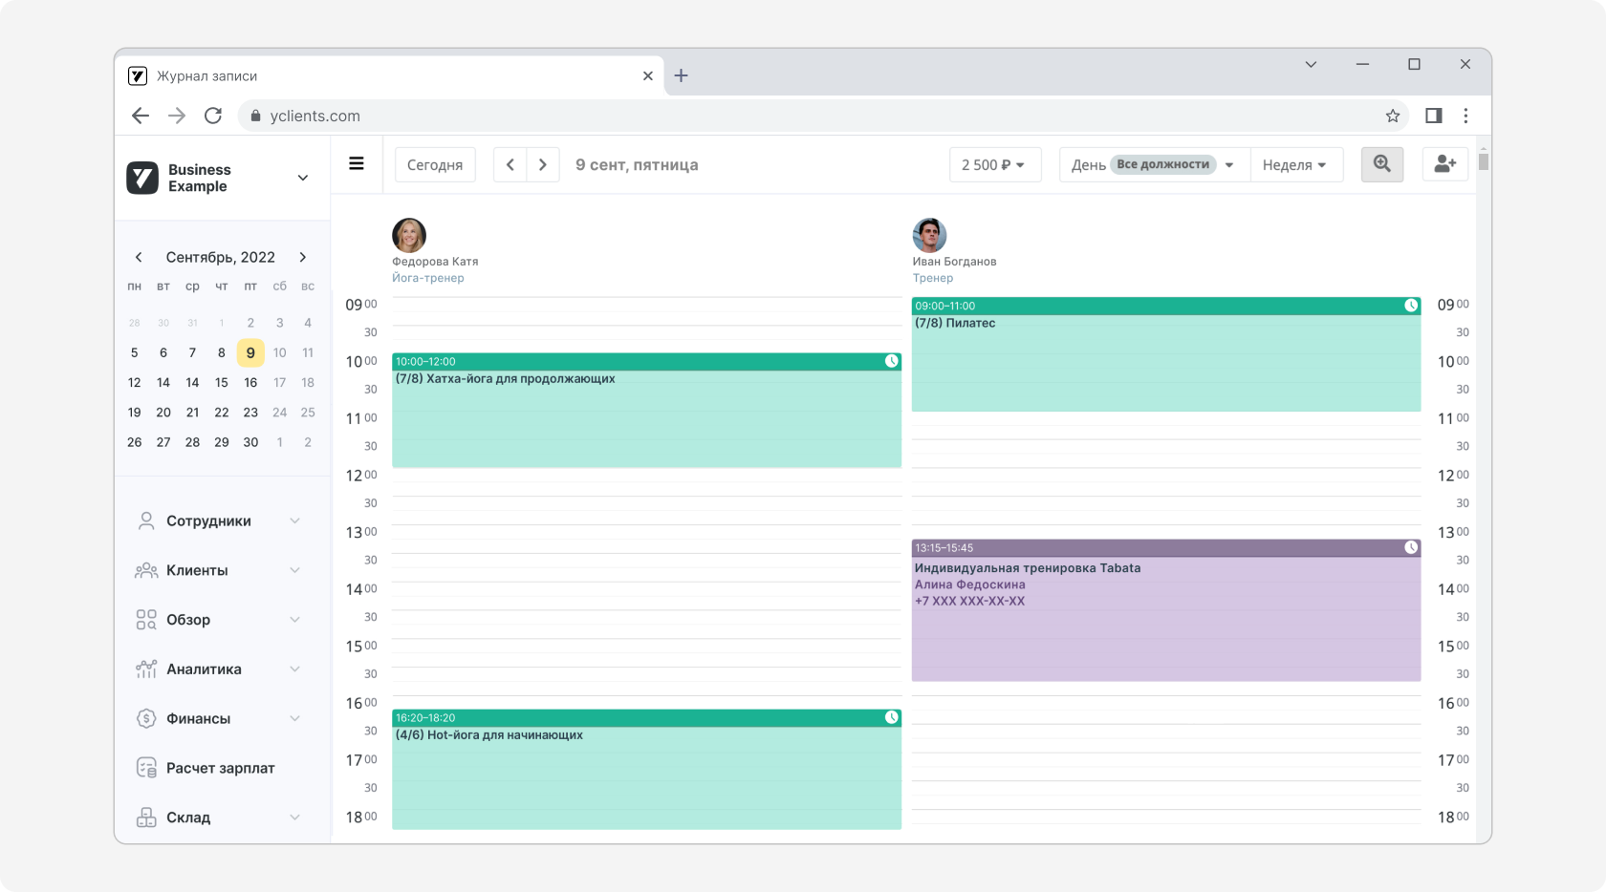The height and width of the screenshot is (892, 1606).
Task: Go to previous day with left arrow
Action: pos(510,164)
